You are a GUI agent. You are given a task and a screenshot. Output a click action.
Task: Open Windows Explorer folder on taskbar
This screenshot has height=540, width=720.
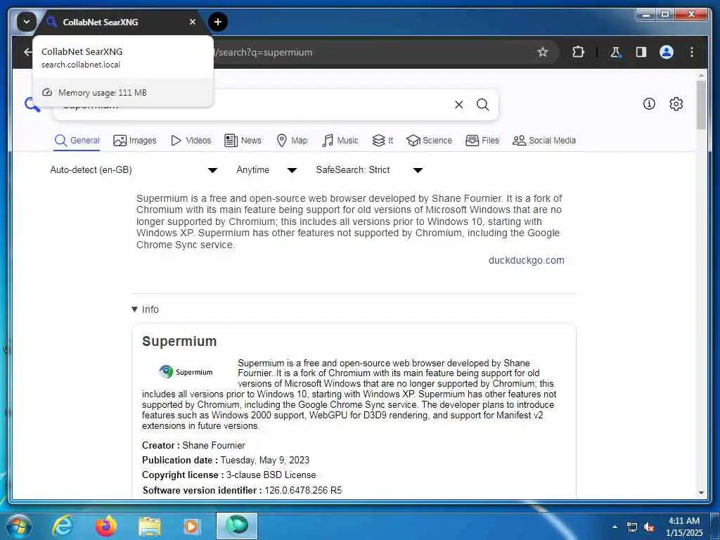point(150,526)
